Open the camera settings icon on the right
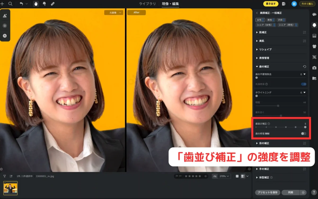The width and height of the screenshot is (318, 199). (314, 67)
